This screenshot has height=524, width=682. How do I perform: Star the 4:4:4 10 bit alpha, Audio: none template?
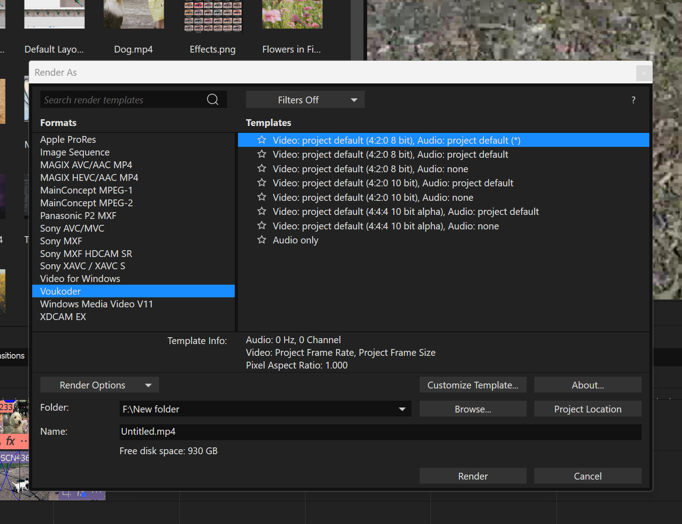pos(261,226)
